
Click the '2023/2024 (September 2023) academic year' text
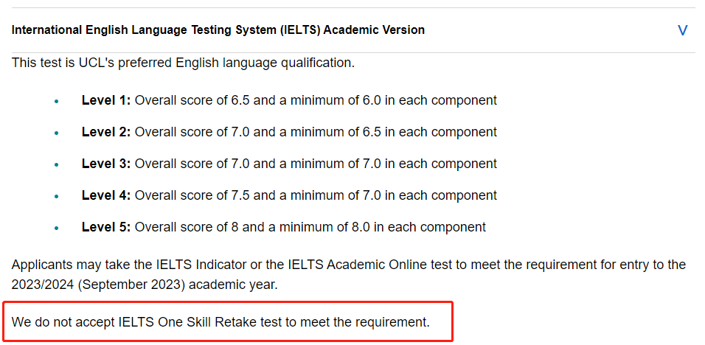[145, 285]
